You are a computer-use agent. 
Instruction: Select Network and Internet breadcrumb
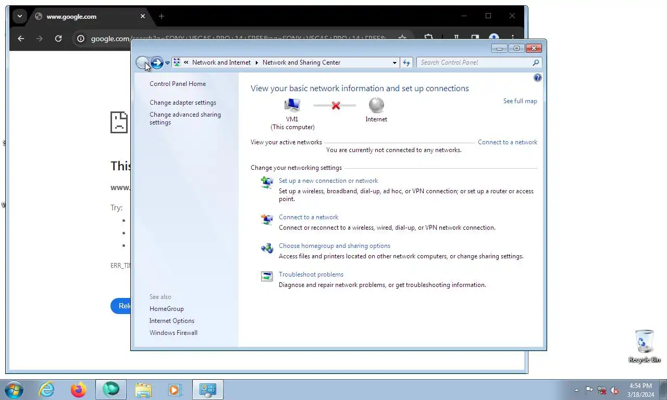tap(221, 63)
